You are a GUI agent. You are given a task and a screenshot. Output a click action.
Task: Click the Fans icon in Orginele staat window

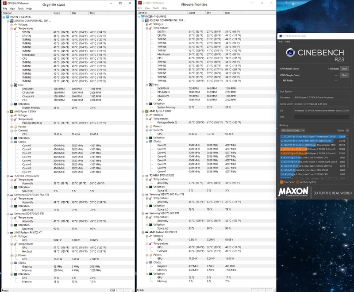point(15,85)
